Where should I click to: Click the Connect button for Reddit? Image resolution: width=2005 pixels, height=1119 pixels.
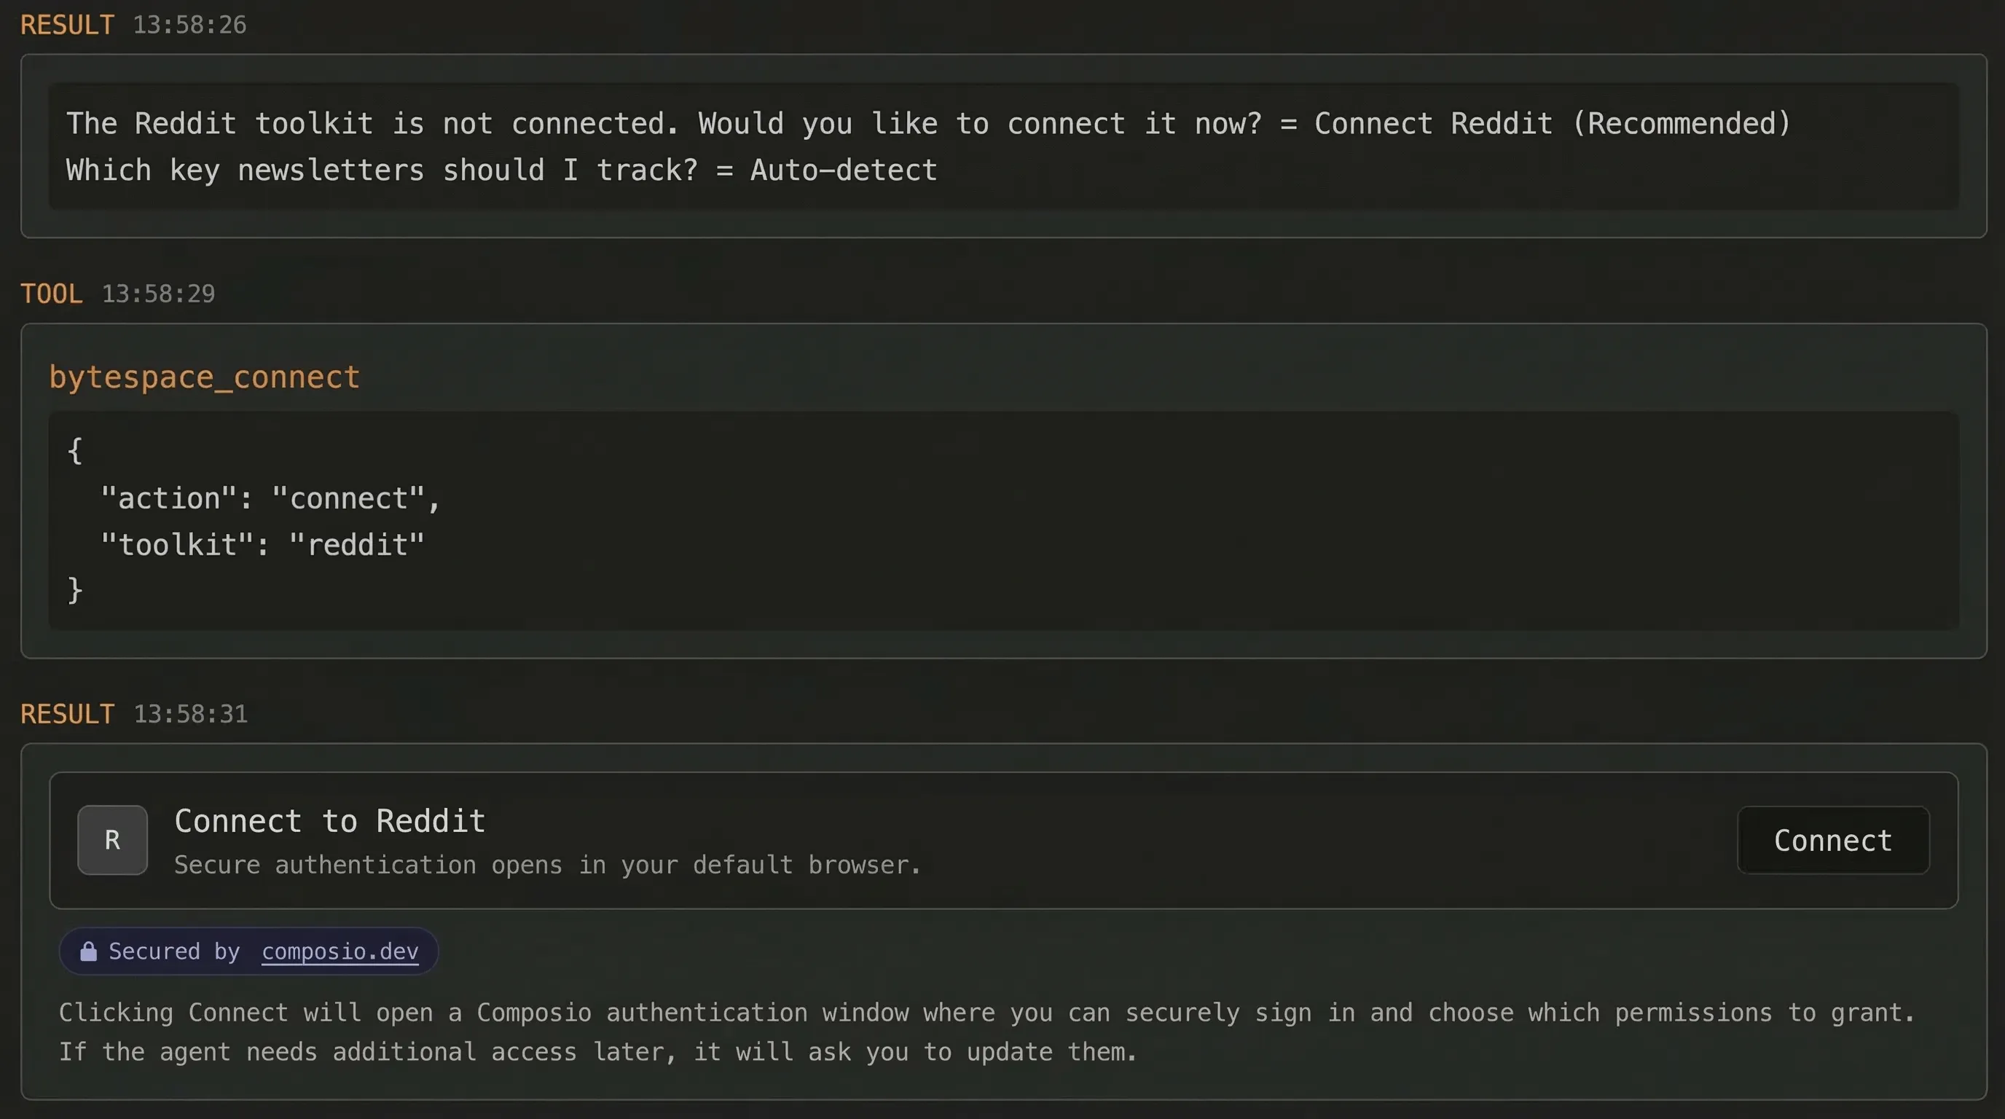click(x=1832, y=840)
